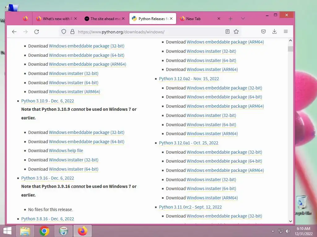Screen dimensions: 317x237
Task: Expand the list all tabs chevron
Action: [x=243, y=19]
